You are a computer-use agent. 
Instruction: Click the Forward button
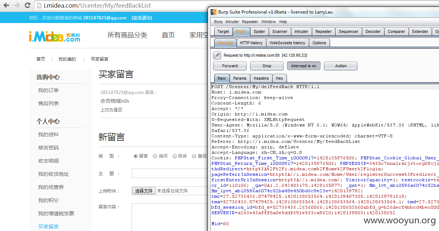pyautogui.click(x=230, y=66)
